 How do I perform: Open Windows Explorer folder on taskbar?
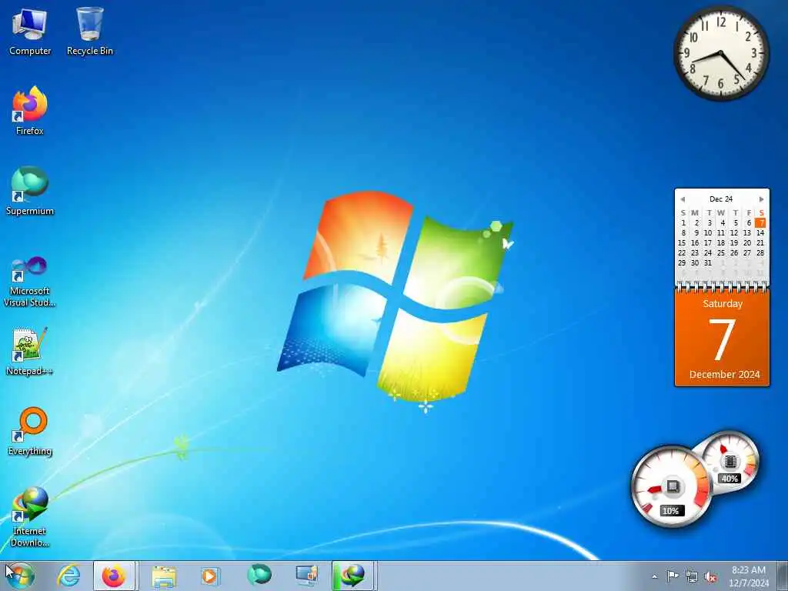(x=164, y=576)
